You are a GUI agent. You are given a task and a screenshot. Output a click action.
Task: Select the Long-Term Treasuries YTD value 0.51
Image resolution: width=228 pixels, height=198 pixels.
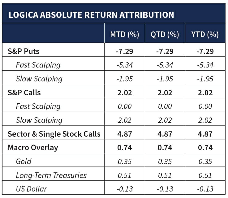point(205,175)
